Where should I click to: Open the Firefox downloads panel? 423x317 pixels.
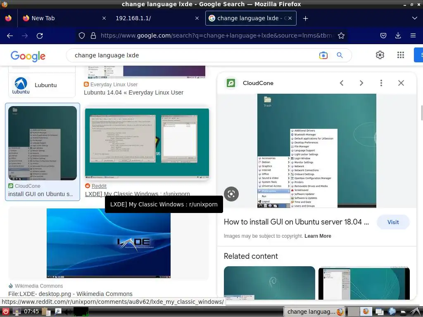(398, 35)
